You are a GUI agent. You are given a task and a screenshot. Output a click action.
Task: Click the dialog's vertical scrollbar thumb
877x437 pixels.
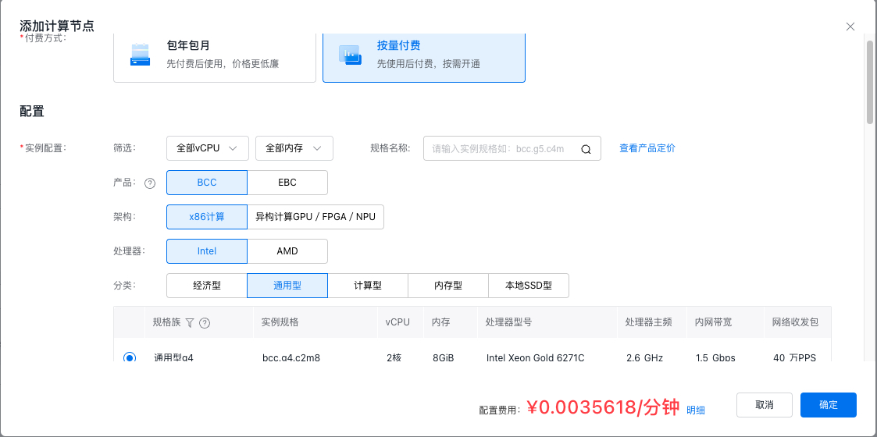click(x=870, y=82)
